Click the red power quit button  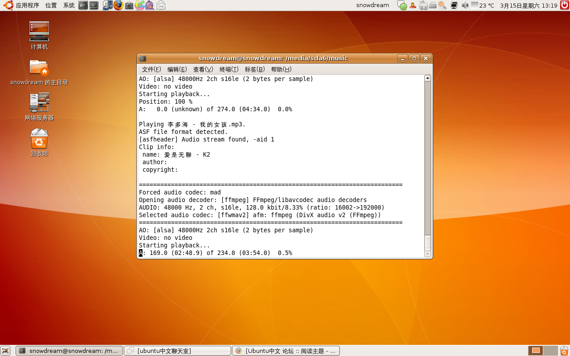coord(564,5)
